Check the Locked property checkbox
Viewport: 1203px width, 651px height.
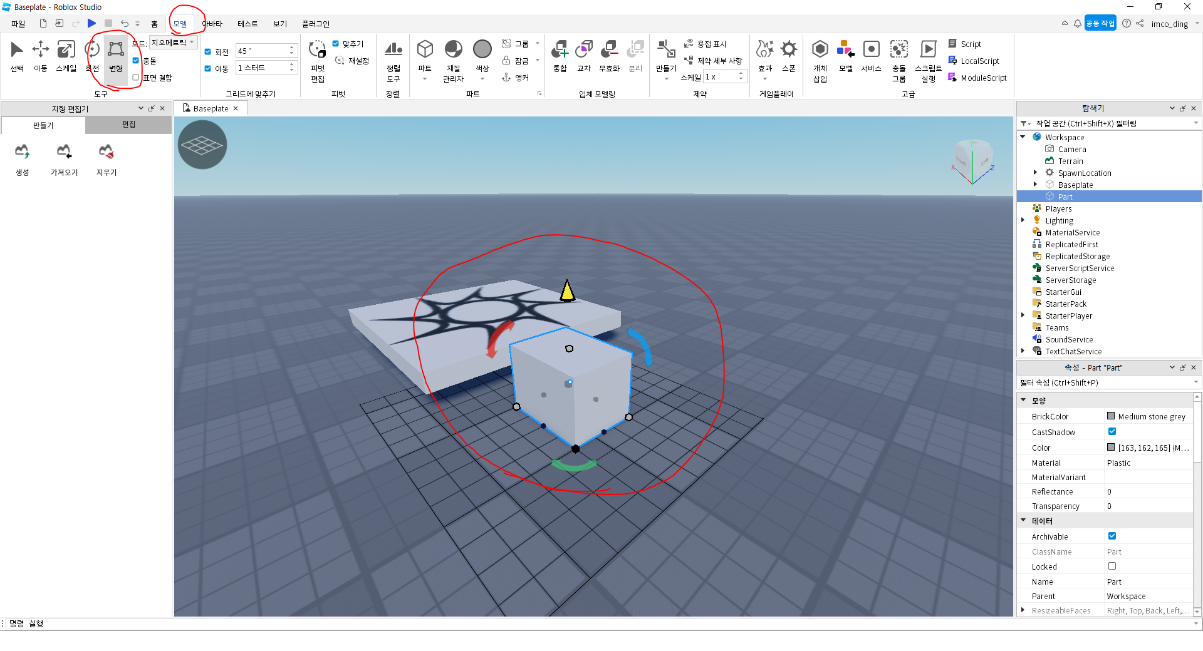[1112, 566]
